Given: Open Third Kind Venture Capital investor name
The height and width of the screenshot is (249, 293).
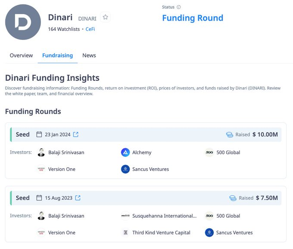Looking at the screenshot, I should tap(161, 232).
